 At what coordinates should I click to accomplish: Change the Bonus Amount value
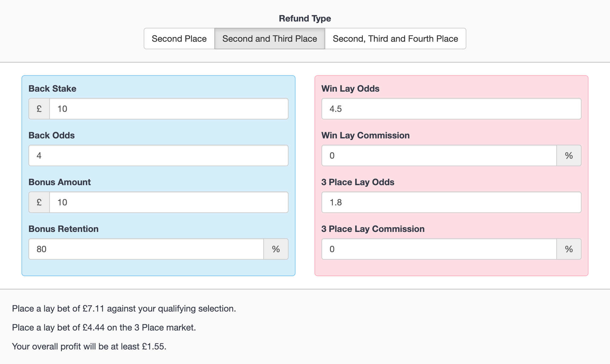tap(169, 202)
